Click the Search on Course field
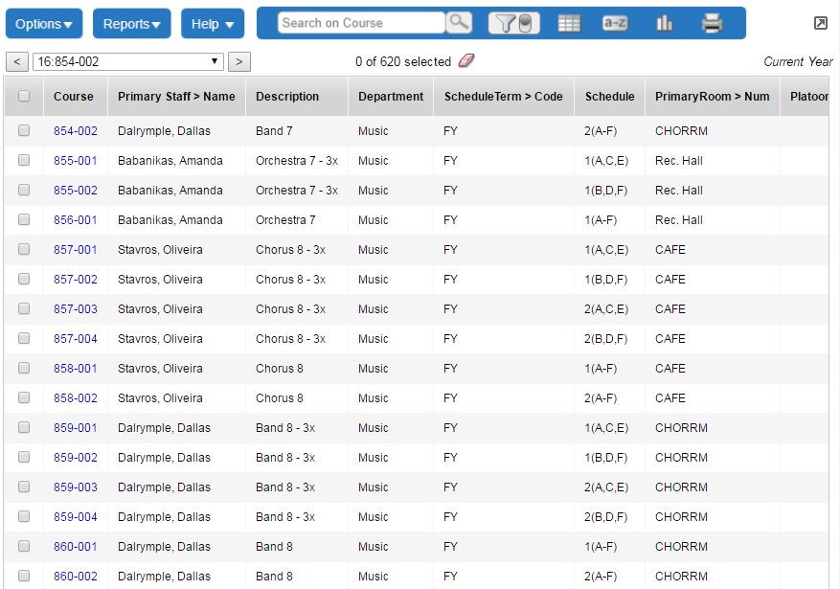Screen dimensions: 840x589 (x=361, y=23)
